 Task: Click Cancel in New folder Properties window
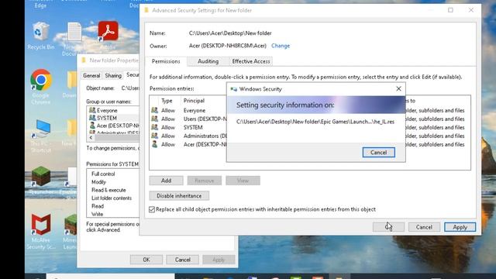click(x=183, y=260)
